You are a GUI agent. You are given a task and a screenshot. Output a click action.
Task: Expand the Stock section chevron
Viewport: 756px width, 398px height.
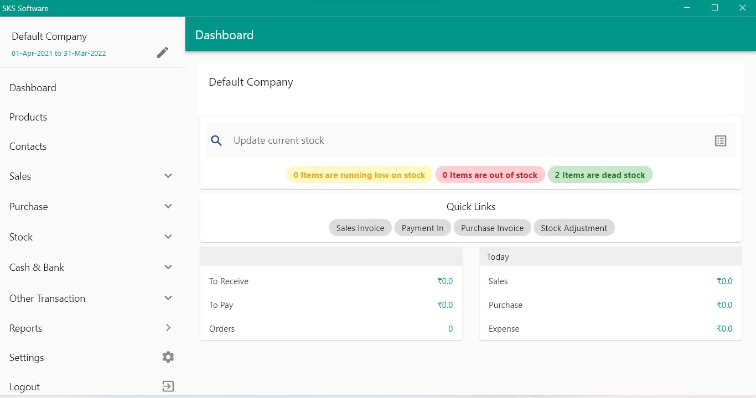coord(168,237)
